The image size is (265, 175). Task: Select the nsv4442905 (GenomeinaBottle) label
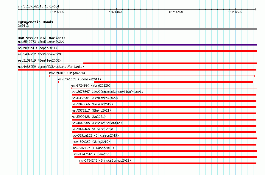click(97, 123)
